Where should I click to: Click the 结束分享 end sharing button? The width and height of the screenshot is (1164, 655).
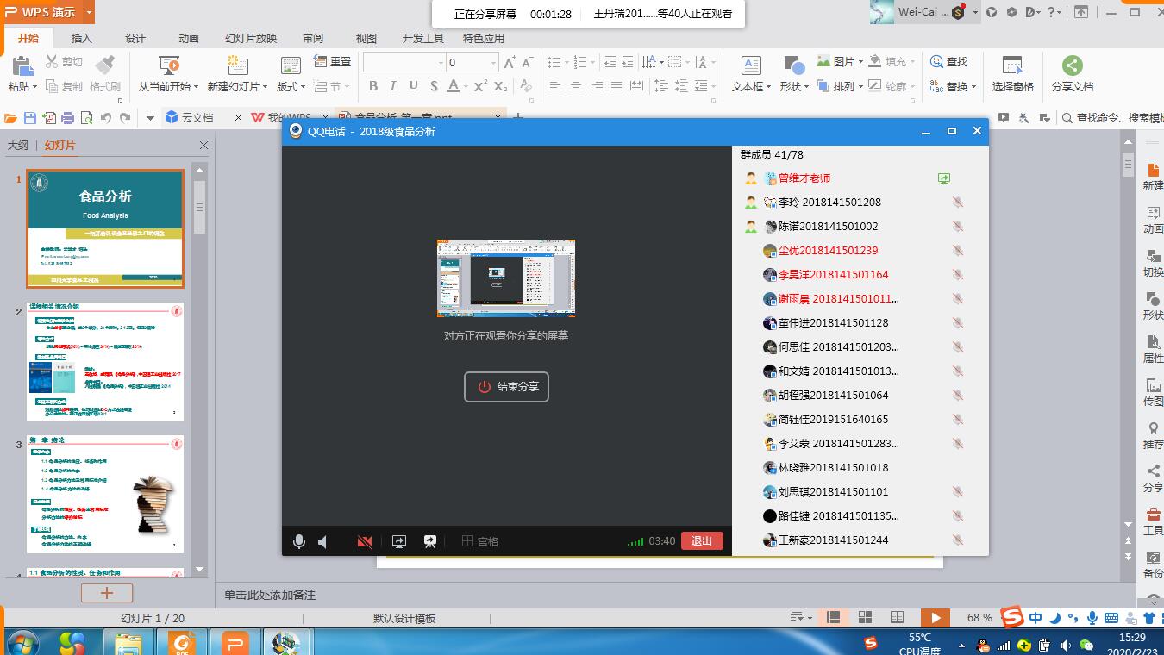[506, 387]
